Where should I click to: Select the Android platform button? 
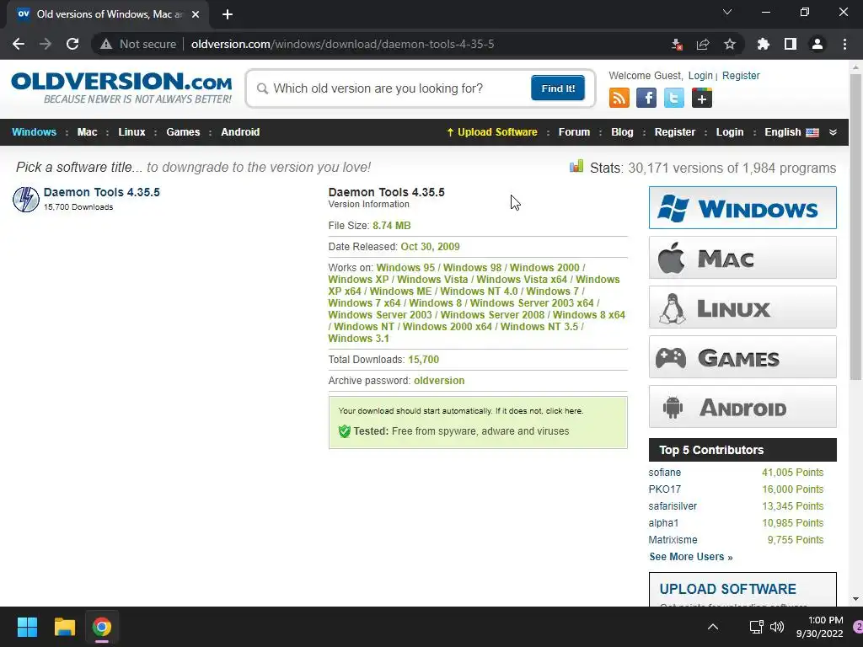[742, 407]
